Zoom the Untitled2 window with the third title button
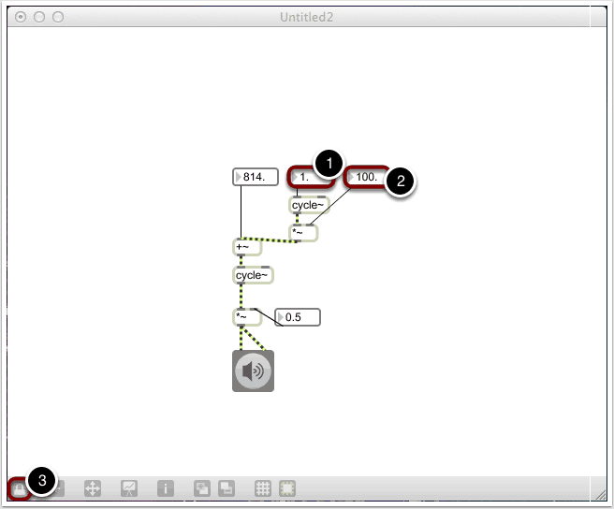Viewport: 614px width, 509px height. [x=58, y=17]
